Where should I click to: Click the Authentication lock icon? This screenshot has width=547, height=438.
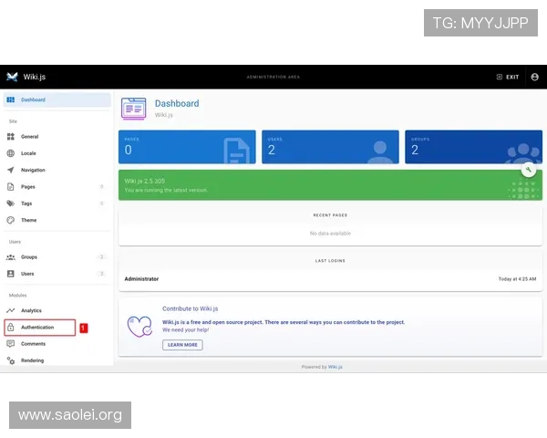(11, 327)
